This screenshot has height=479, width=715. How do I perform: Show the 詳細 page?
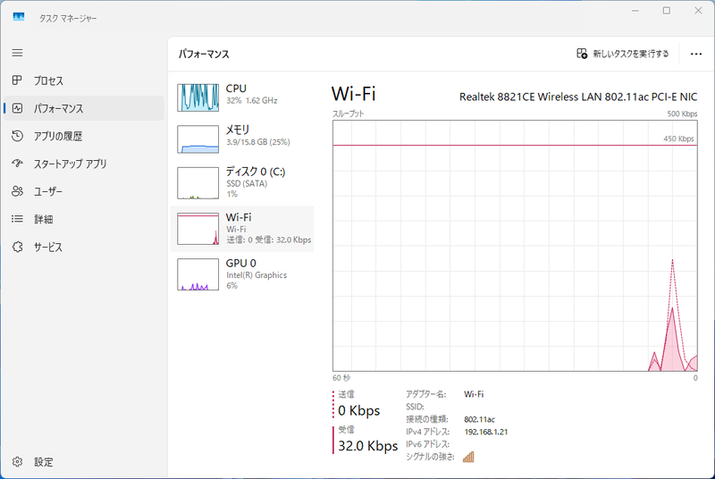point(84,219)
